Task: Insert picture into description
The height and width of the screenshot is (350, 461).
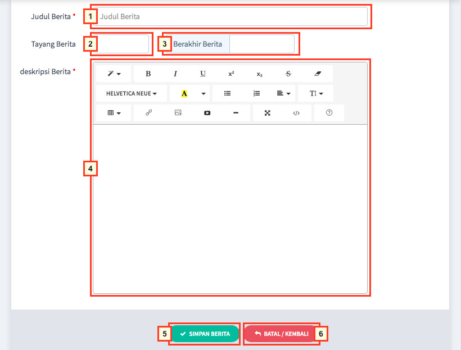Action: point(178,113)
